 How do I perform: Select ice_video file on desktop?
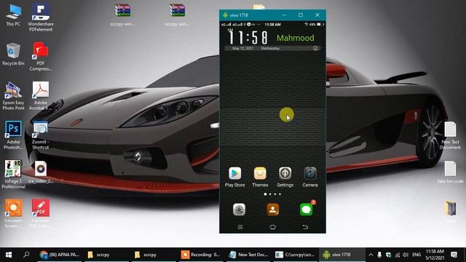(41, 172)
